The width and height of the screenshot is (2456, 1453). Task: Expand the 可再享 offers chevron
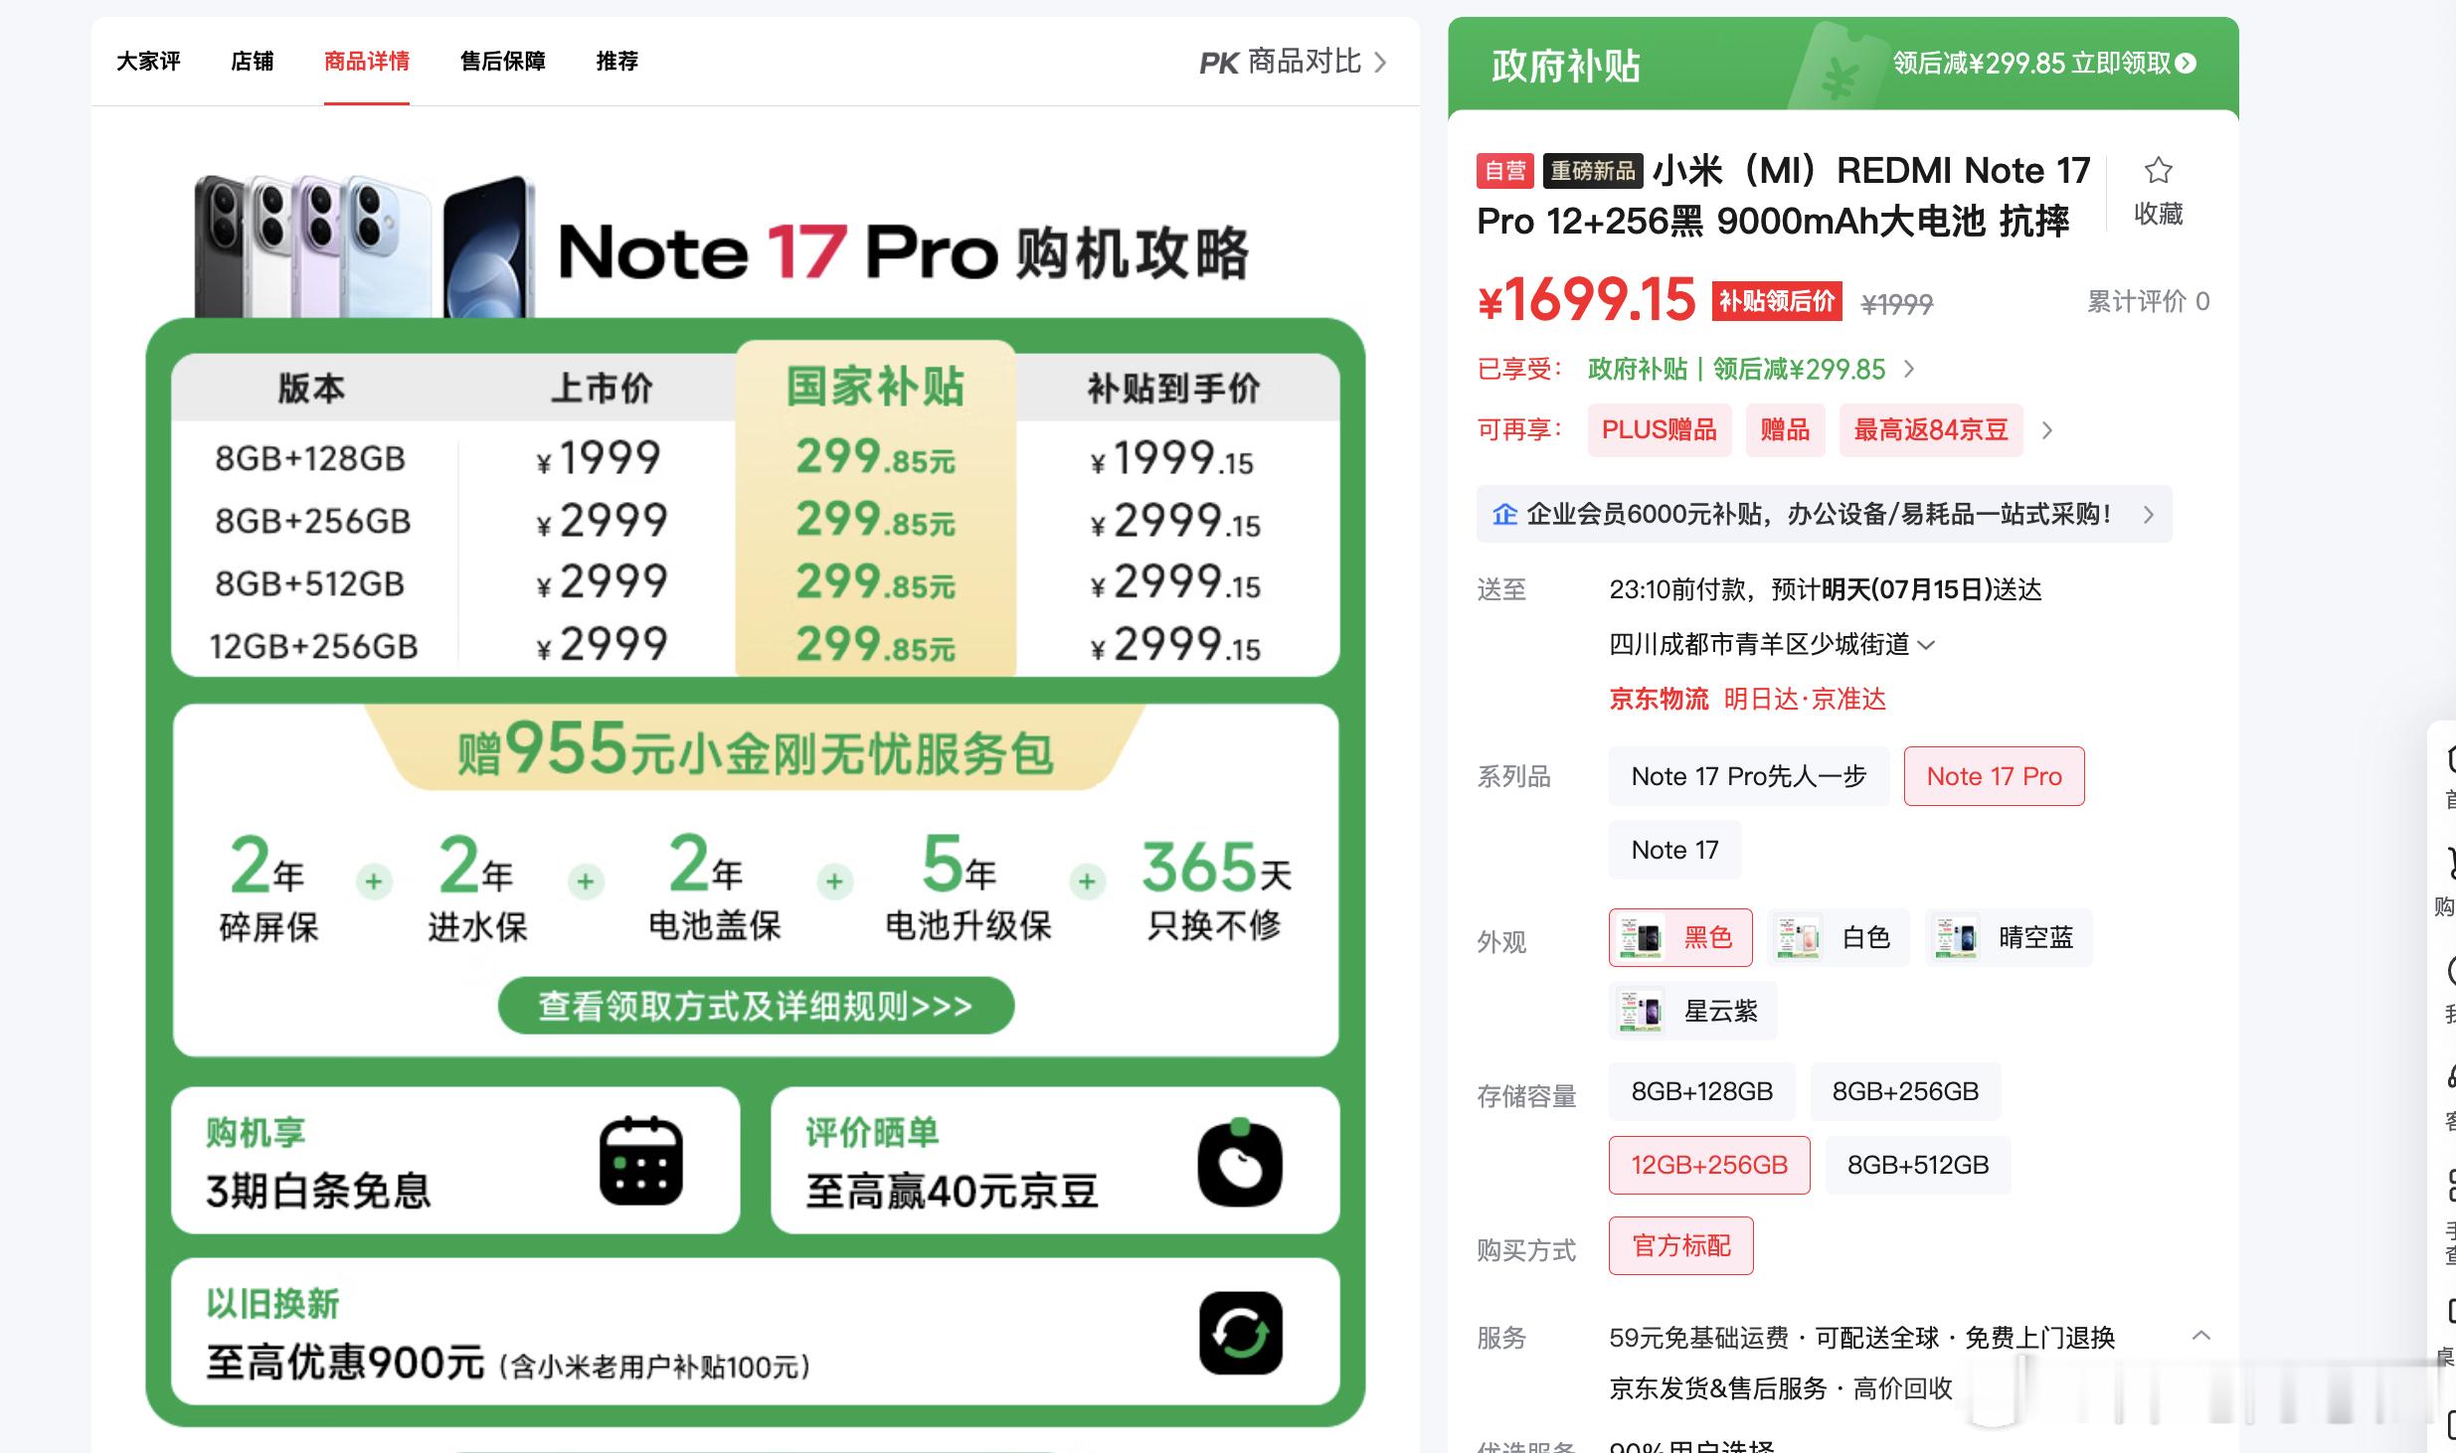click(2046, 430)
